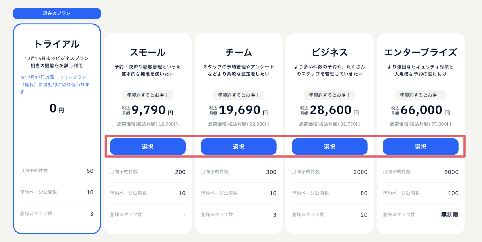Screen dimensions: 482x242
Task: Click the blue フリープラン auto-switch notice
Action: (x=55, y=84)
